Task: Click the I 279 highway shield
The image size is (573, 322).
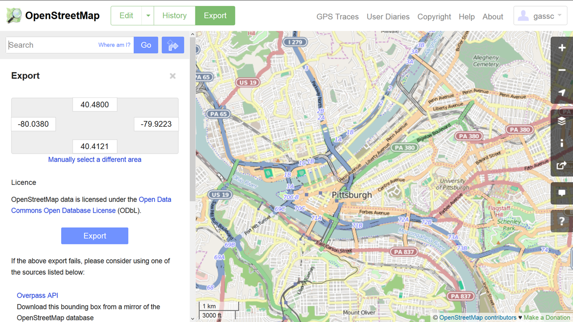Action: pyautogui.click(x=295, y=42)
